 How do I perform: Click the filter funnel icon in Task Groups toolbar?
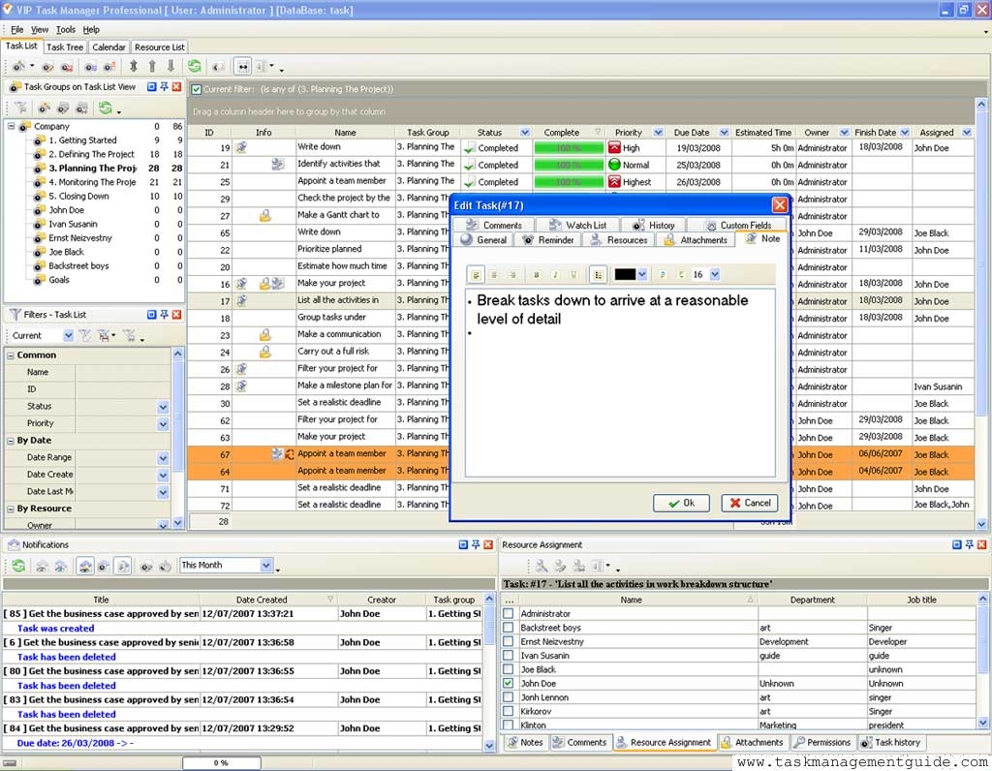coord(21,108)
